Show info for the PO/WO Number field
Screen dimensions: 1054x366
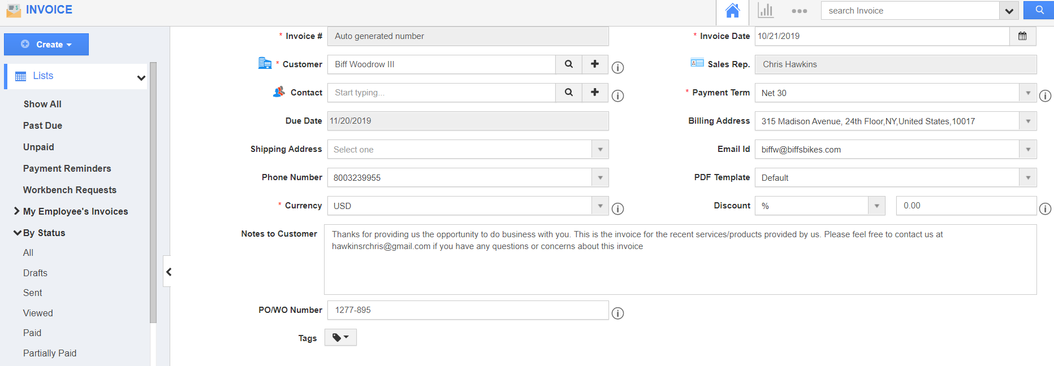pos(618,313)
